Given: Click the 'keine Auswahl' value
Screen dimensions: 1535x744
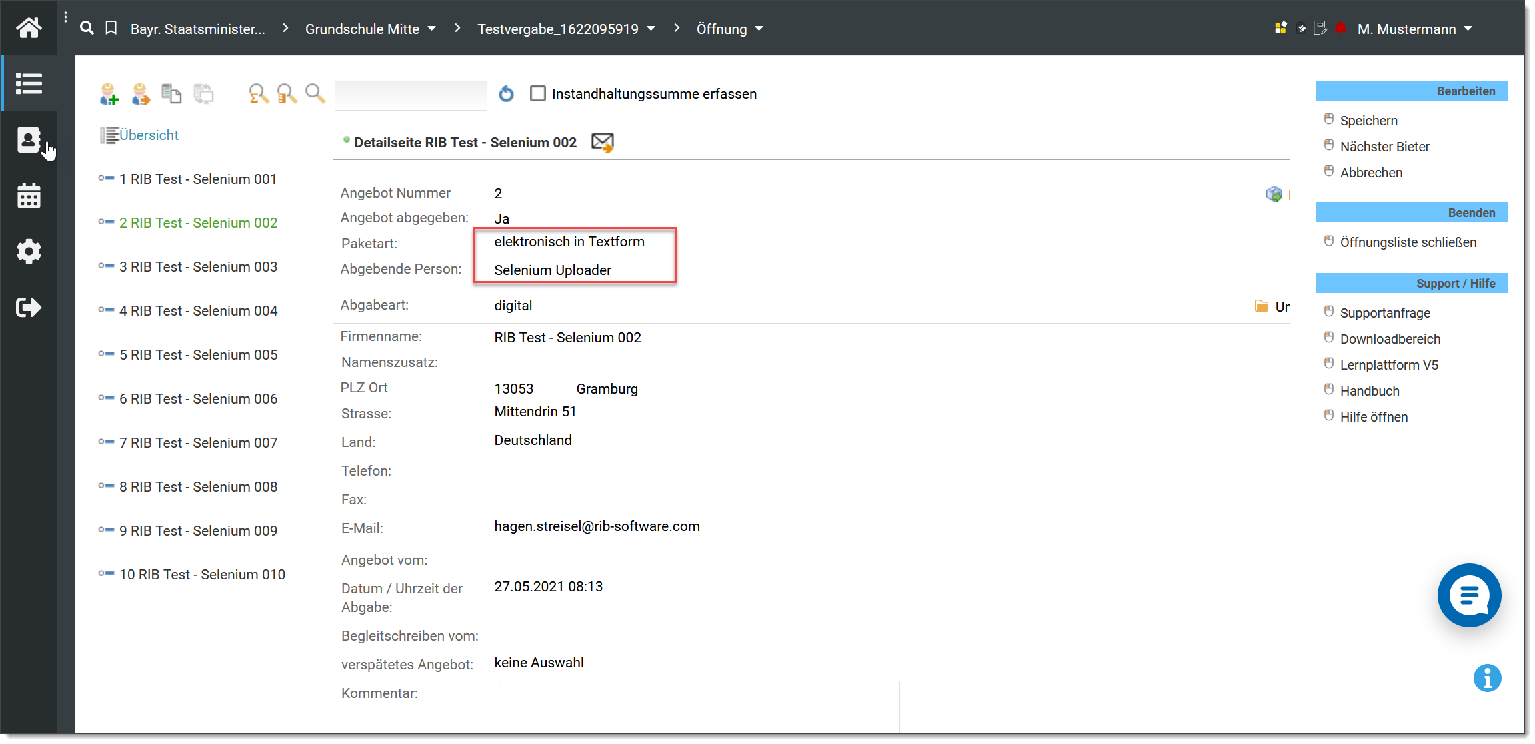Looking at the screenshot, I should click(x=539, y=663).
